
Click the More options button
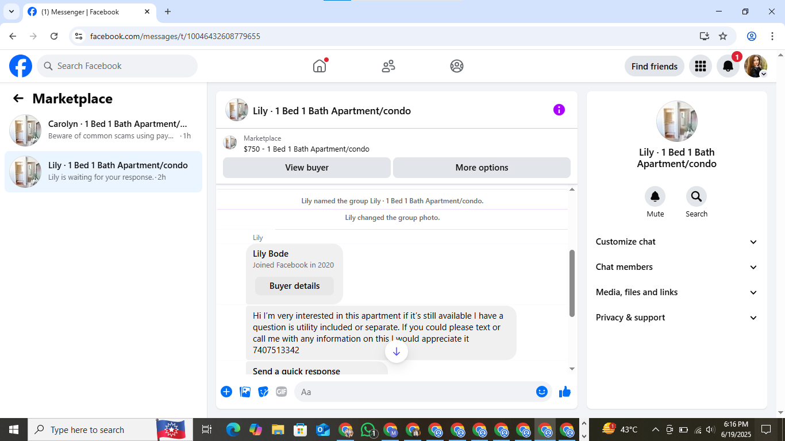(x=482, y=168)
